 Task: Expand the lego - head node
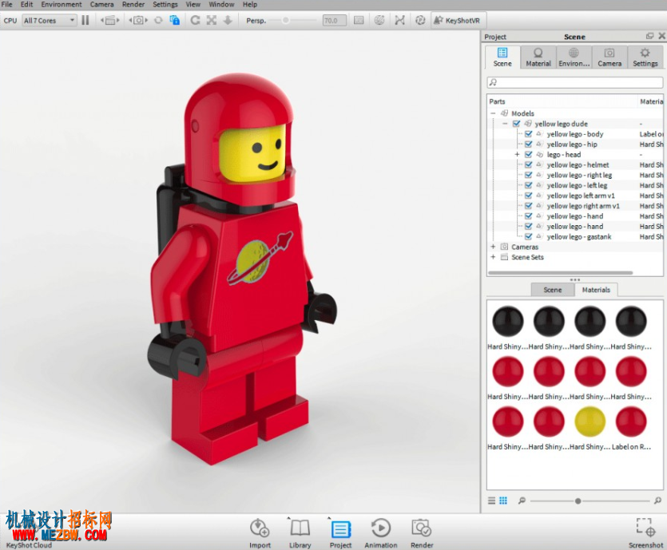click(x=517, y=154)
